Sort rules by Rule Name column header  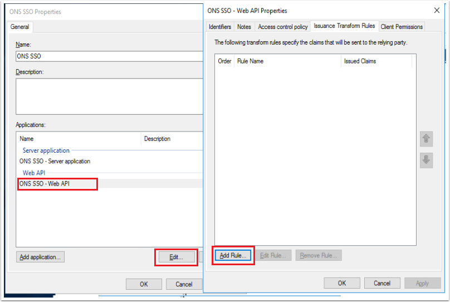click(287, 61)
